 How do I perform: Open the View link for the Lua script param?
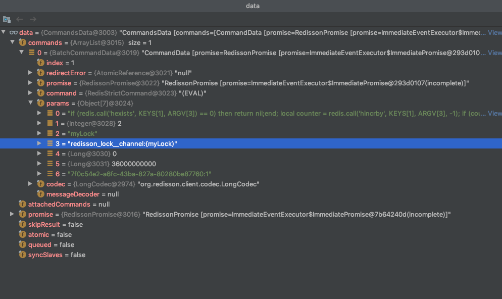494,113
